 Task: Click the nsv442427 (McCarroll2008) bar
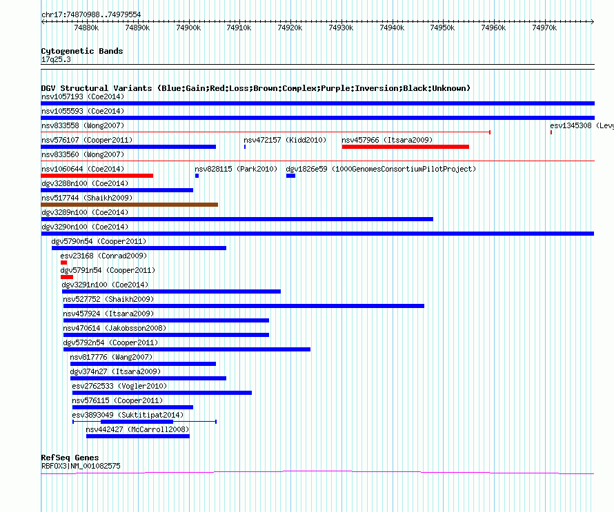138,436
